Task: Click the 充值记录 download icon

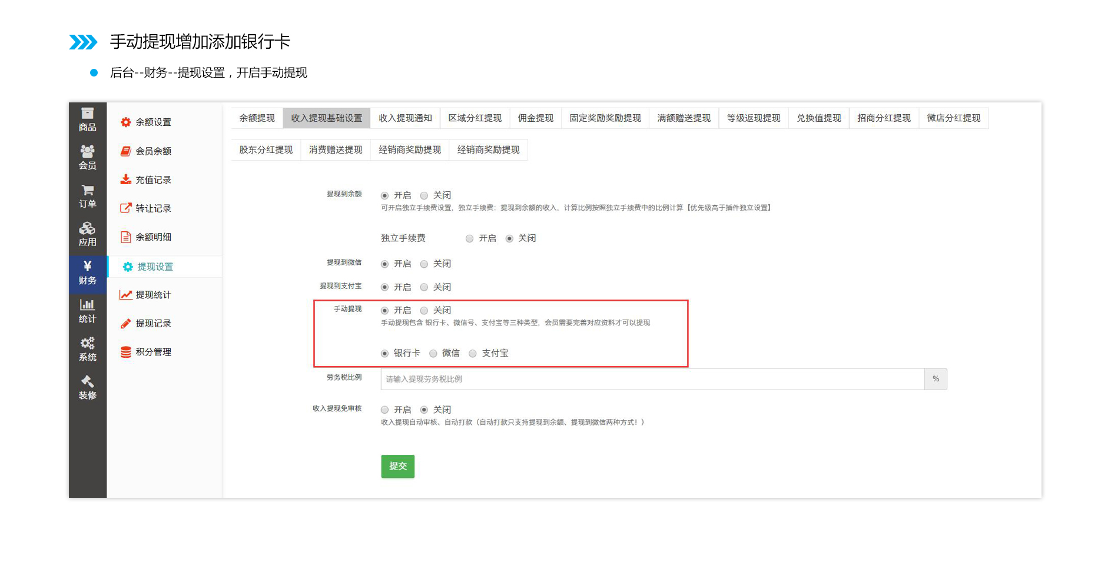Action: click(x=125, y=179)
